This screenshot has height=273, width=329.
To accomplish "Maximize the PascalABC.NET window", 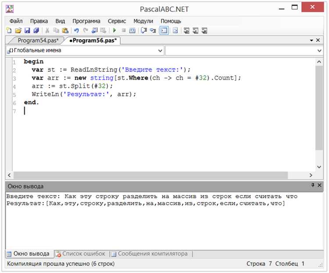I will click(295, 7).
